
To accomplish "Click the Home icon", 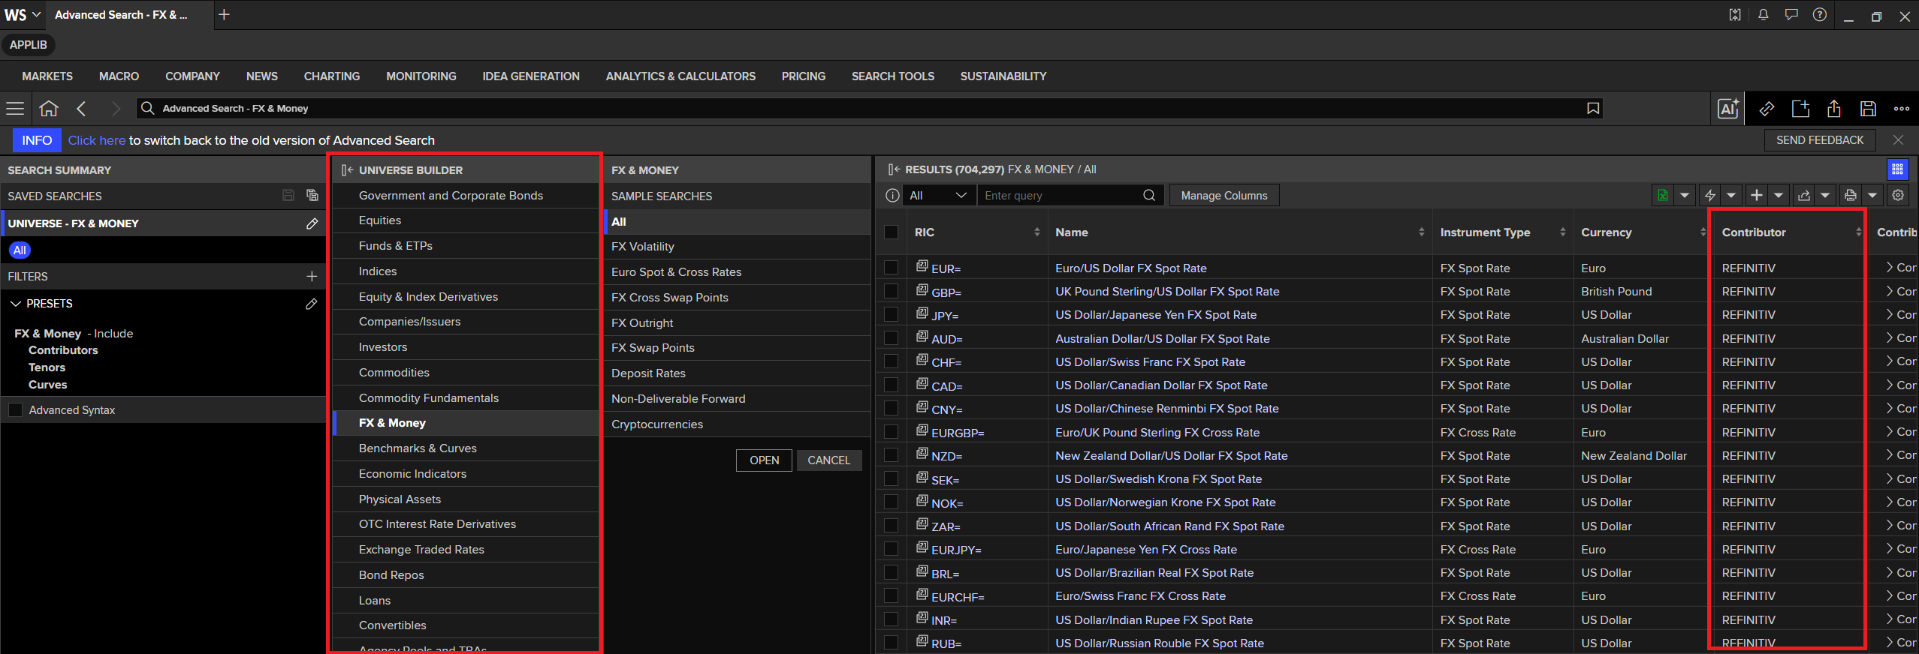I will [x=49, y=109].
